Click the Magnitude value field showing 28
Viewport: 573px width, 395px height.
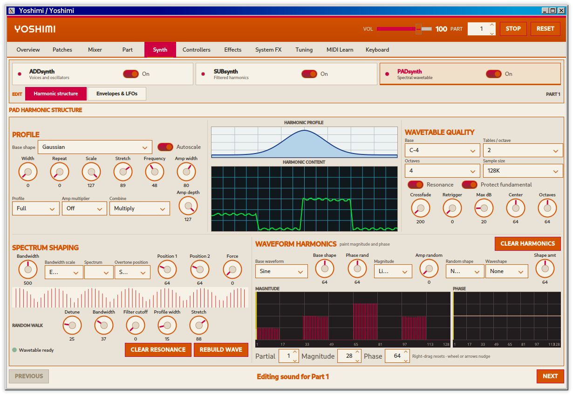point(349,356)
